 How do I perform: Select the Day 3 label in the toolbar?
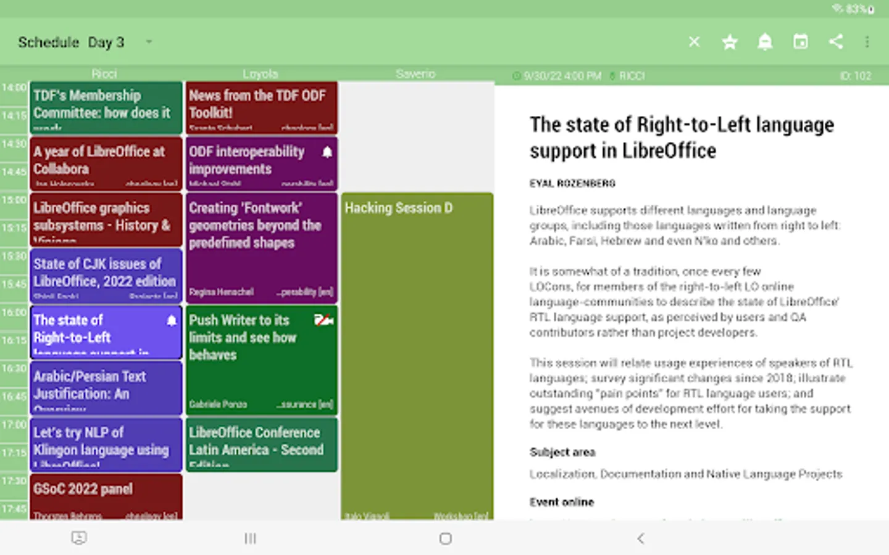[x=106, y=42]
